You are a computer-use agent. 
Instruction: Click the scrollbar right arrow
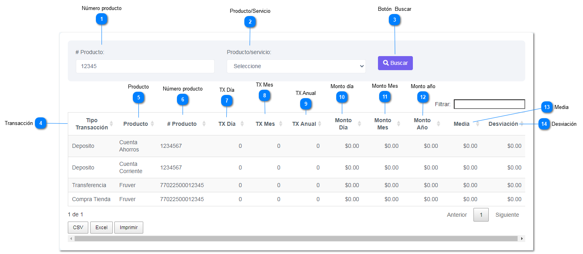522,238
